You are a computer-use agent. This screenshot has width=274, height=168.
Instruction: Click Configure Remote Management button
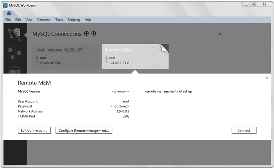click(84, 130)
